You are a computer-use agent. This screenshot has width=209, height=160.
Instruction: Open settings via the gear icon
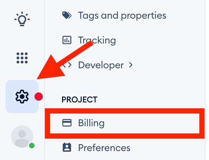[x=21, y=96]
